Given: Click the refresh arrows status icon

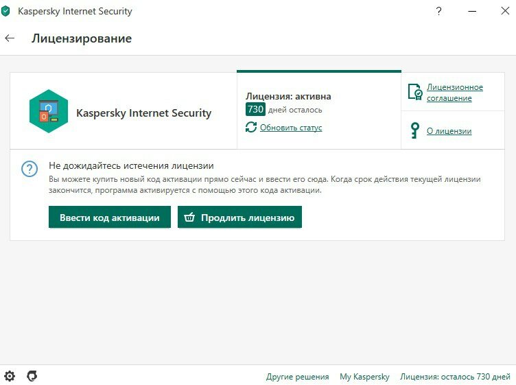Looking at the screenshot, I should 251,127.
